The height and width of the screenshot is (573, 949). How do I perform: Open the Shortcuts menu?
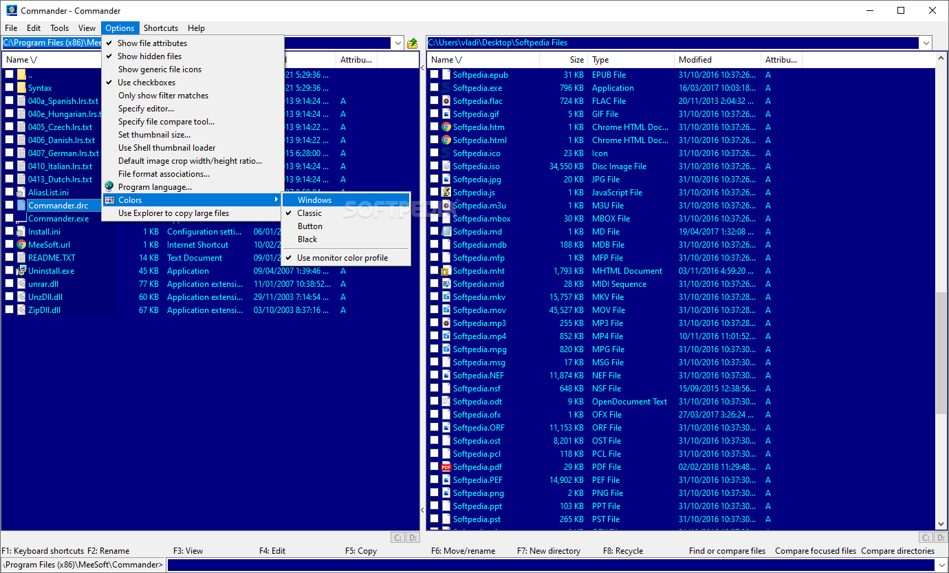tap(161, 28)
